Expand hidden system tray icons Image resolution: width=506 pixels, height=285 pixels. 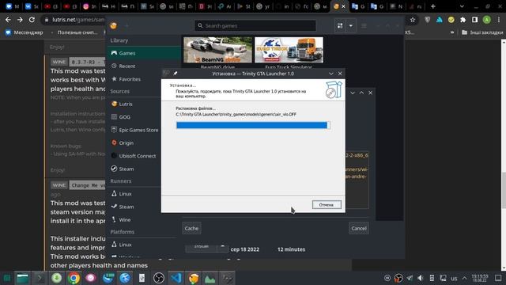(464, 278)
